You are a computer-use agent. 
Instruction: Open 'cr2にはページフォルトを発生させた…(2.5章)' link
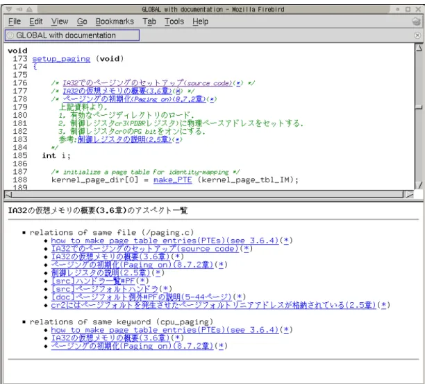coord(214,305)
